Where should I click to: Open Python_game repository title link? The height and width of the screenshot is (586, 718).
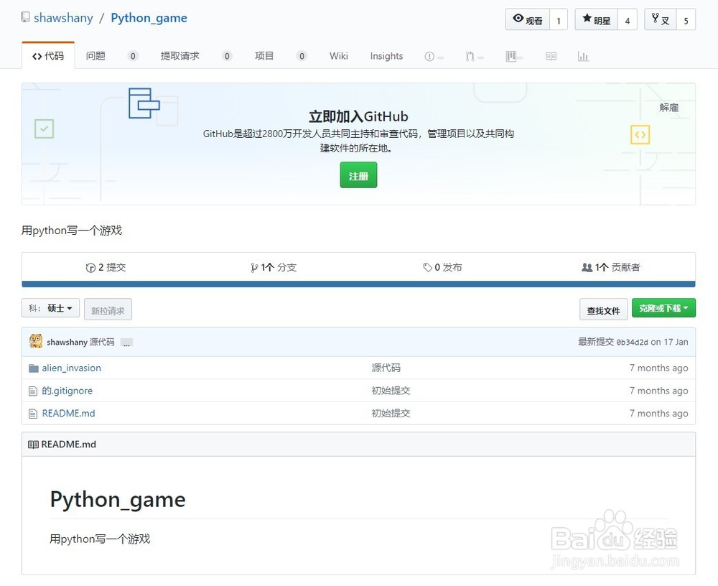(x=149, y=18)
